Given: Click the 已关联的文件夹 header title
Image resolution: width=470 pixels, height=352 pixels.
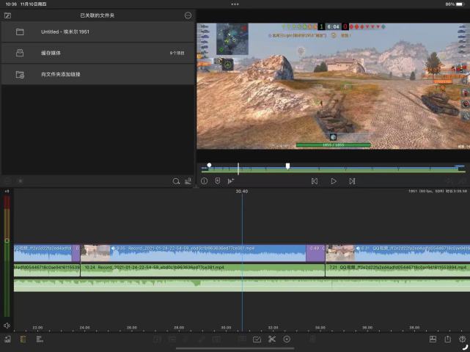Looking at the screenshot, I should (x=97, y=15).
